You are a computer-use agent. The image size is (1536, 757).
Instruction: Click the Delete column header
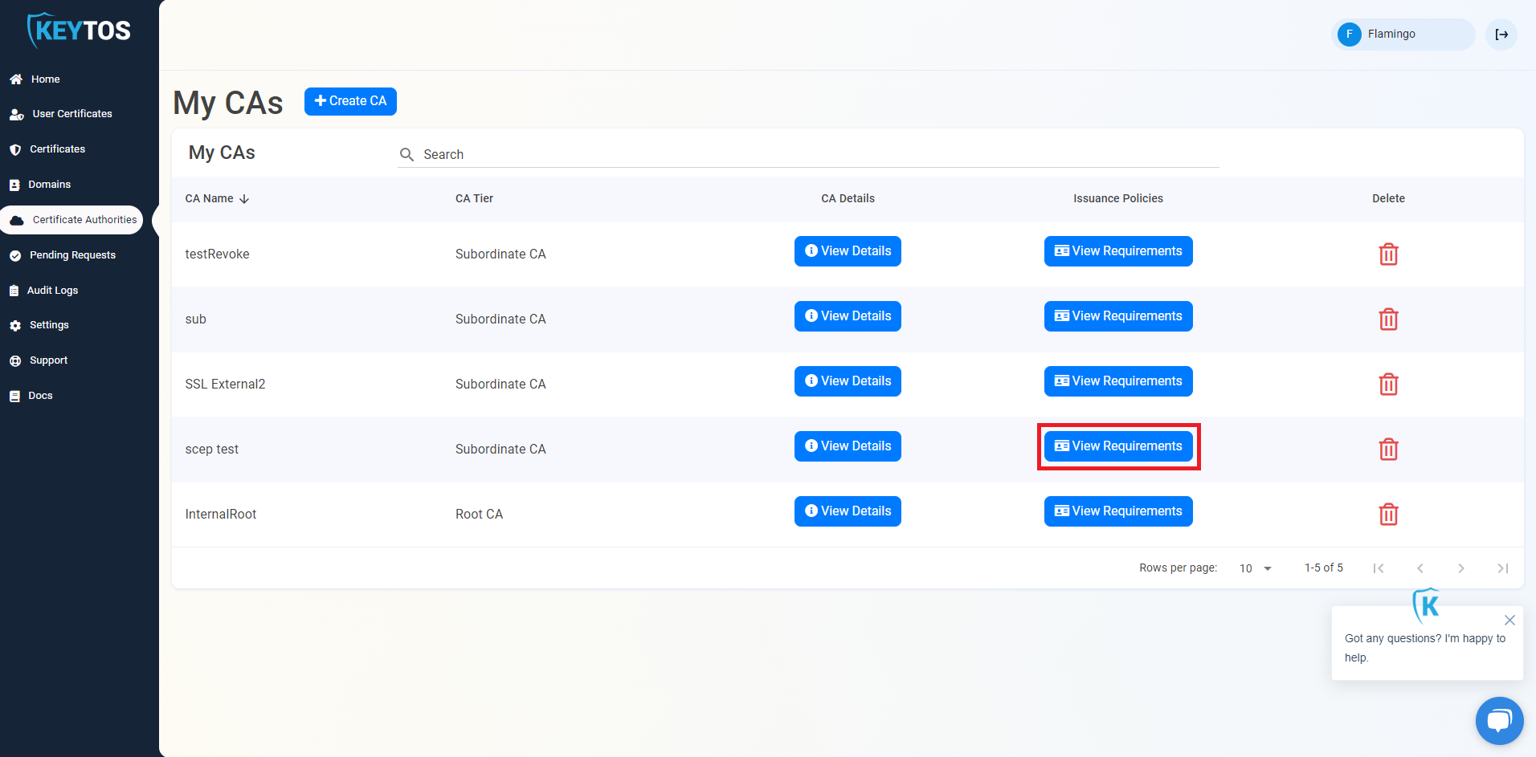pos(1388,198)
